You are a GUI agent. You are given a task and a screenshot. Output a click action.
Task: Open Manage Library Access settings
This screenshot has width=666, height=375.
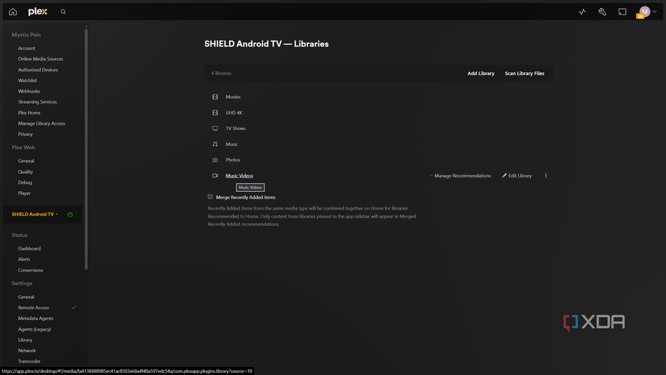tap(41, 123)
